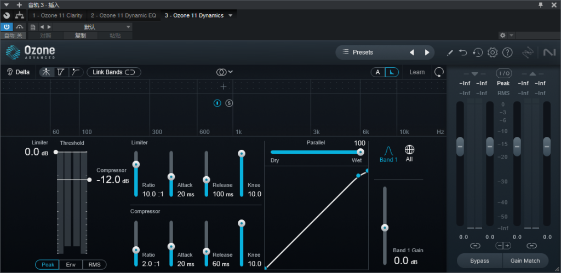Toggle Link Bands
This screenshot has height=273, width=561.
[114, 72]
